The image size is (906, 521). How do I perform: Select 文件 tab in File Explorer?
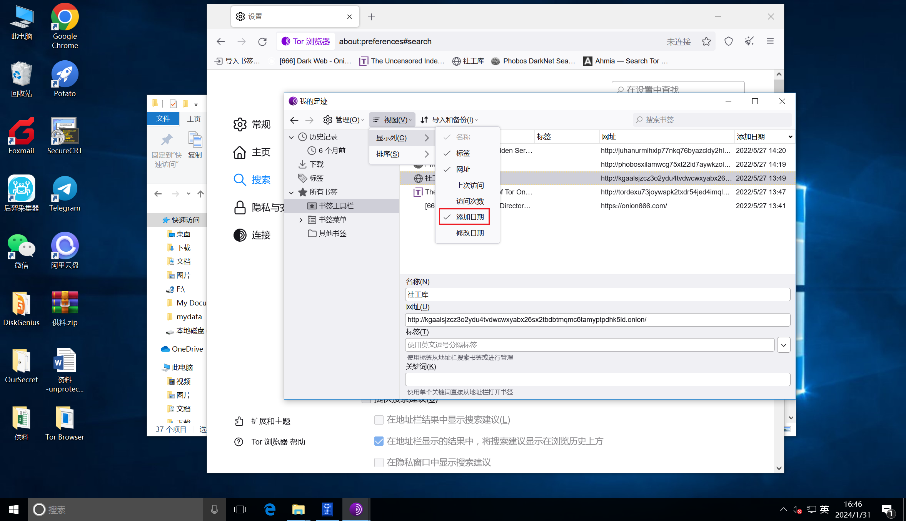[x=163, y=119]
